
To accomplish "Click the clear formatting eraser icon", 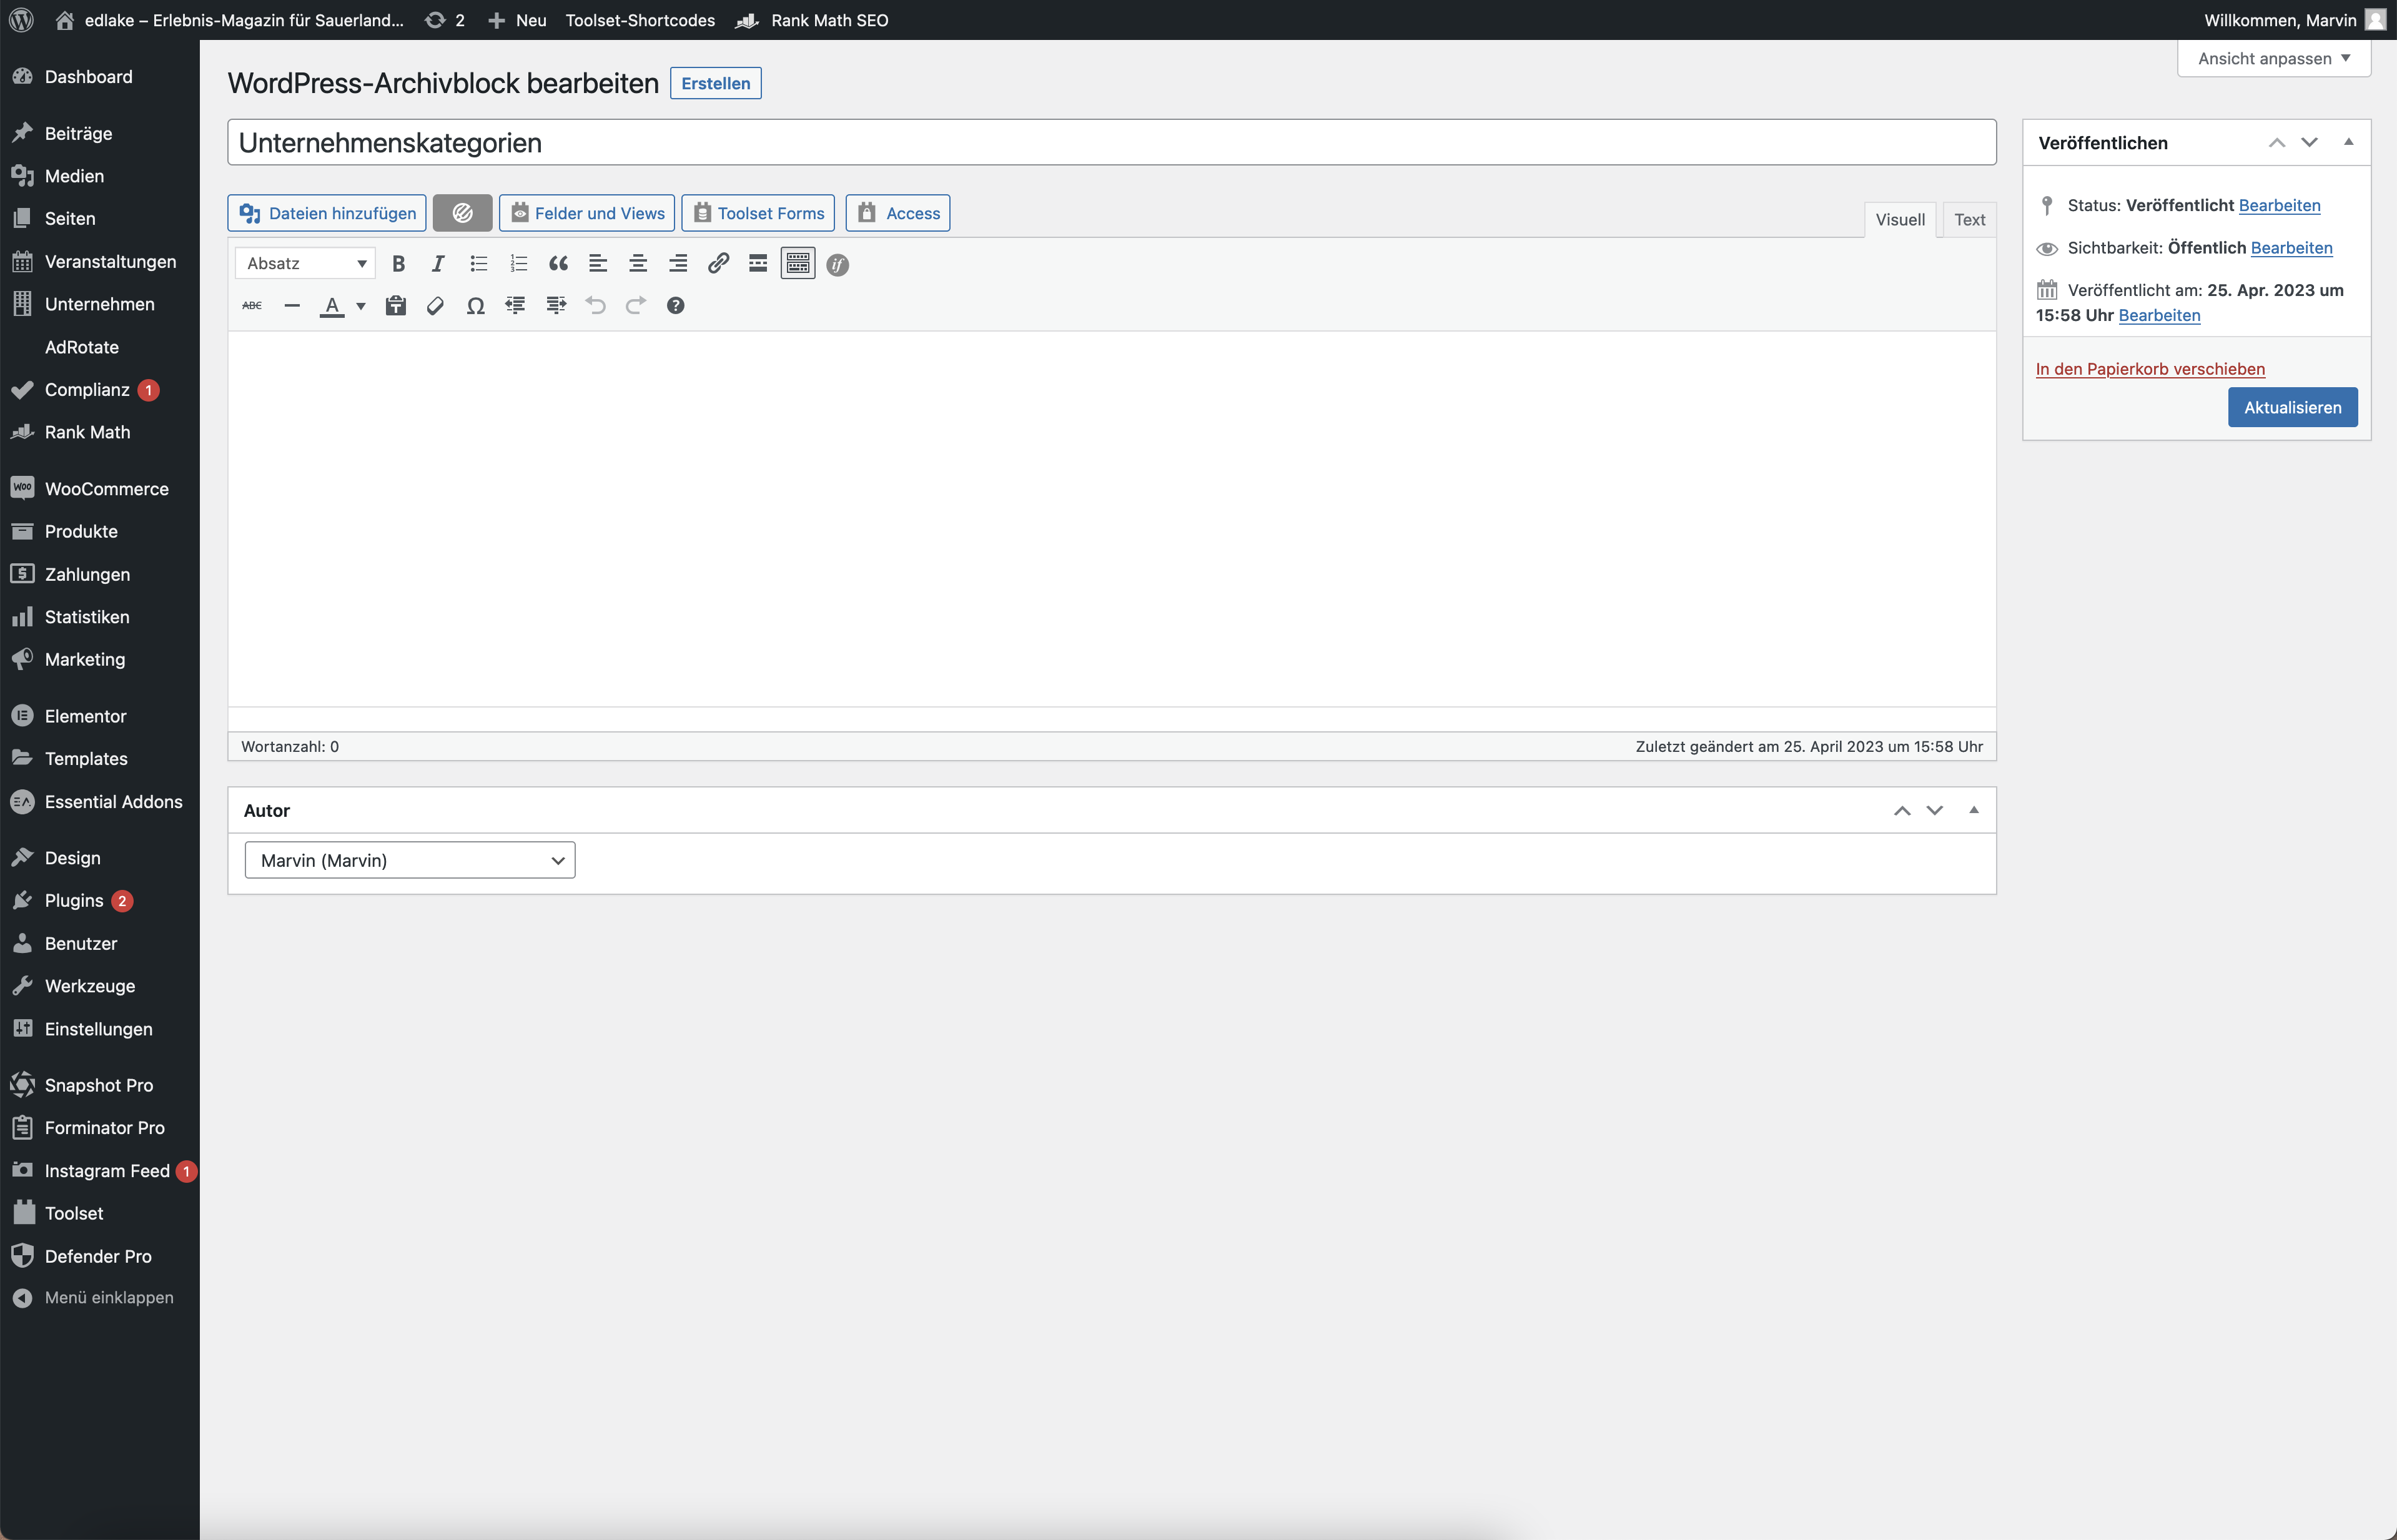I will (x=435, y=306).
